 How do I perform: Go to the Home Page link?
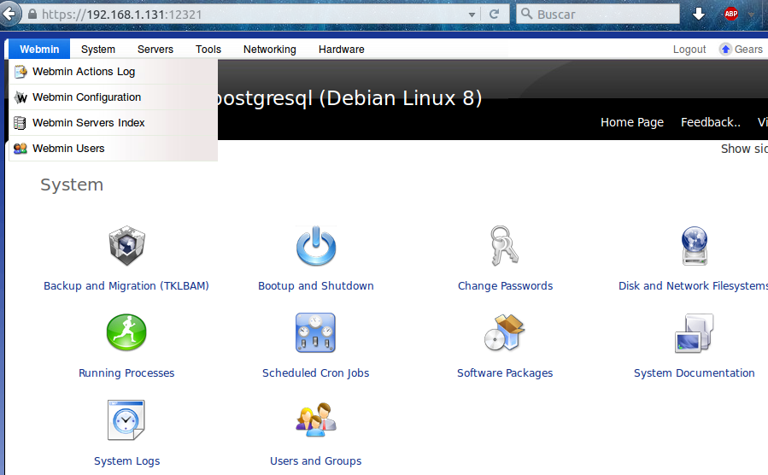(x=631, y=122)
